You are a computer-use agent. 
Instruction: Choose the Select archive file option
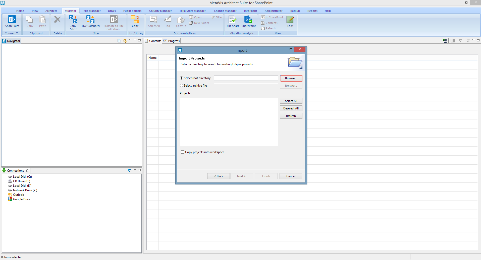pyautogui.click(x=182, y=86)
